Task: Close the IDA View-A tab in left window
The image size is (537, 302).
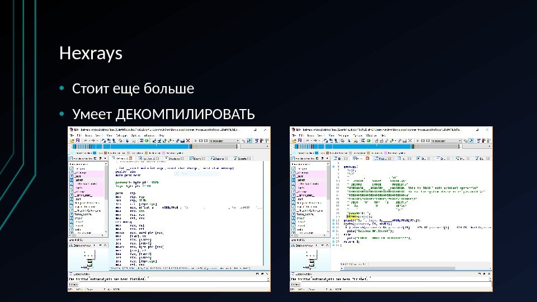Action: (130, 158)
